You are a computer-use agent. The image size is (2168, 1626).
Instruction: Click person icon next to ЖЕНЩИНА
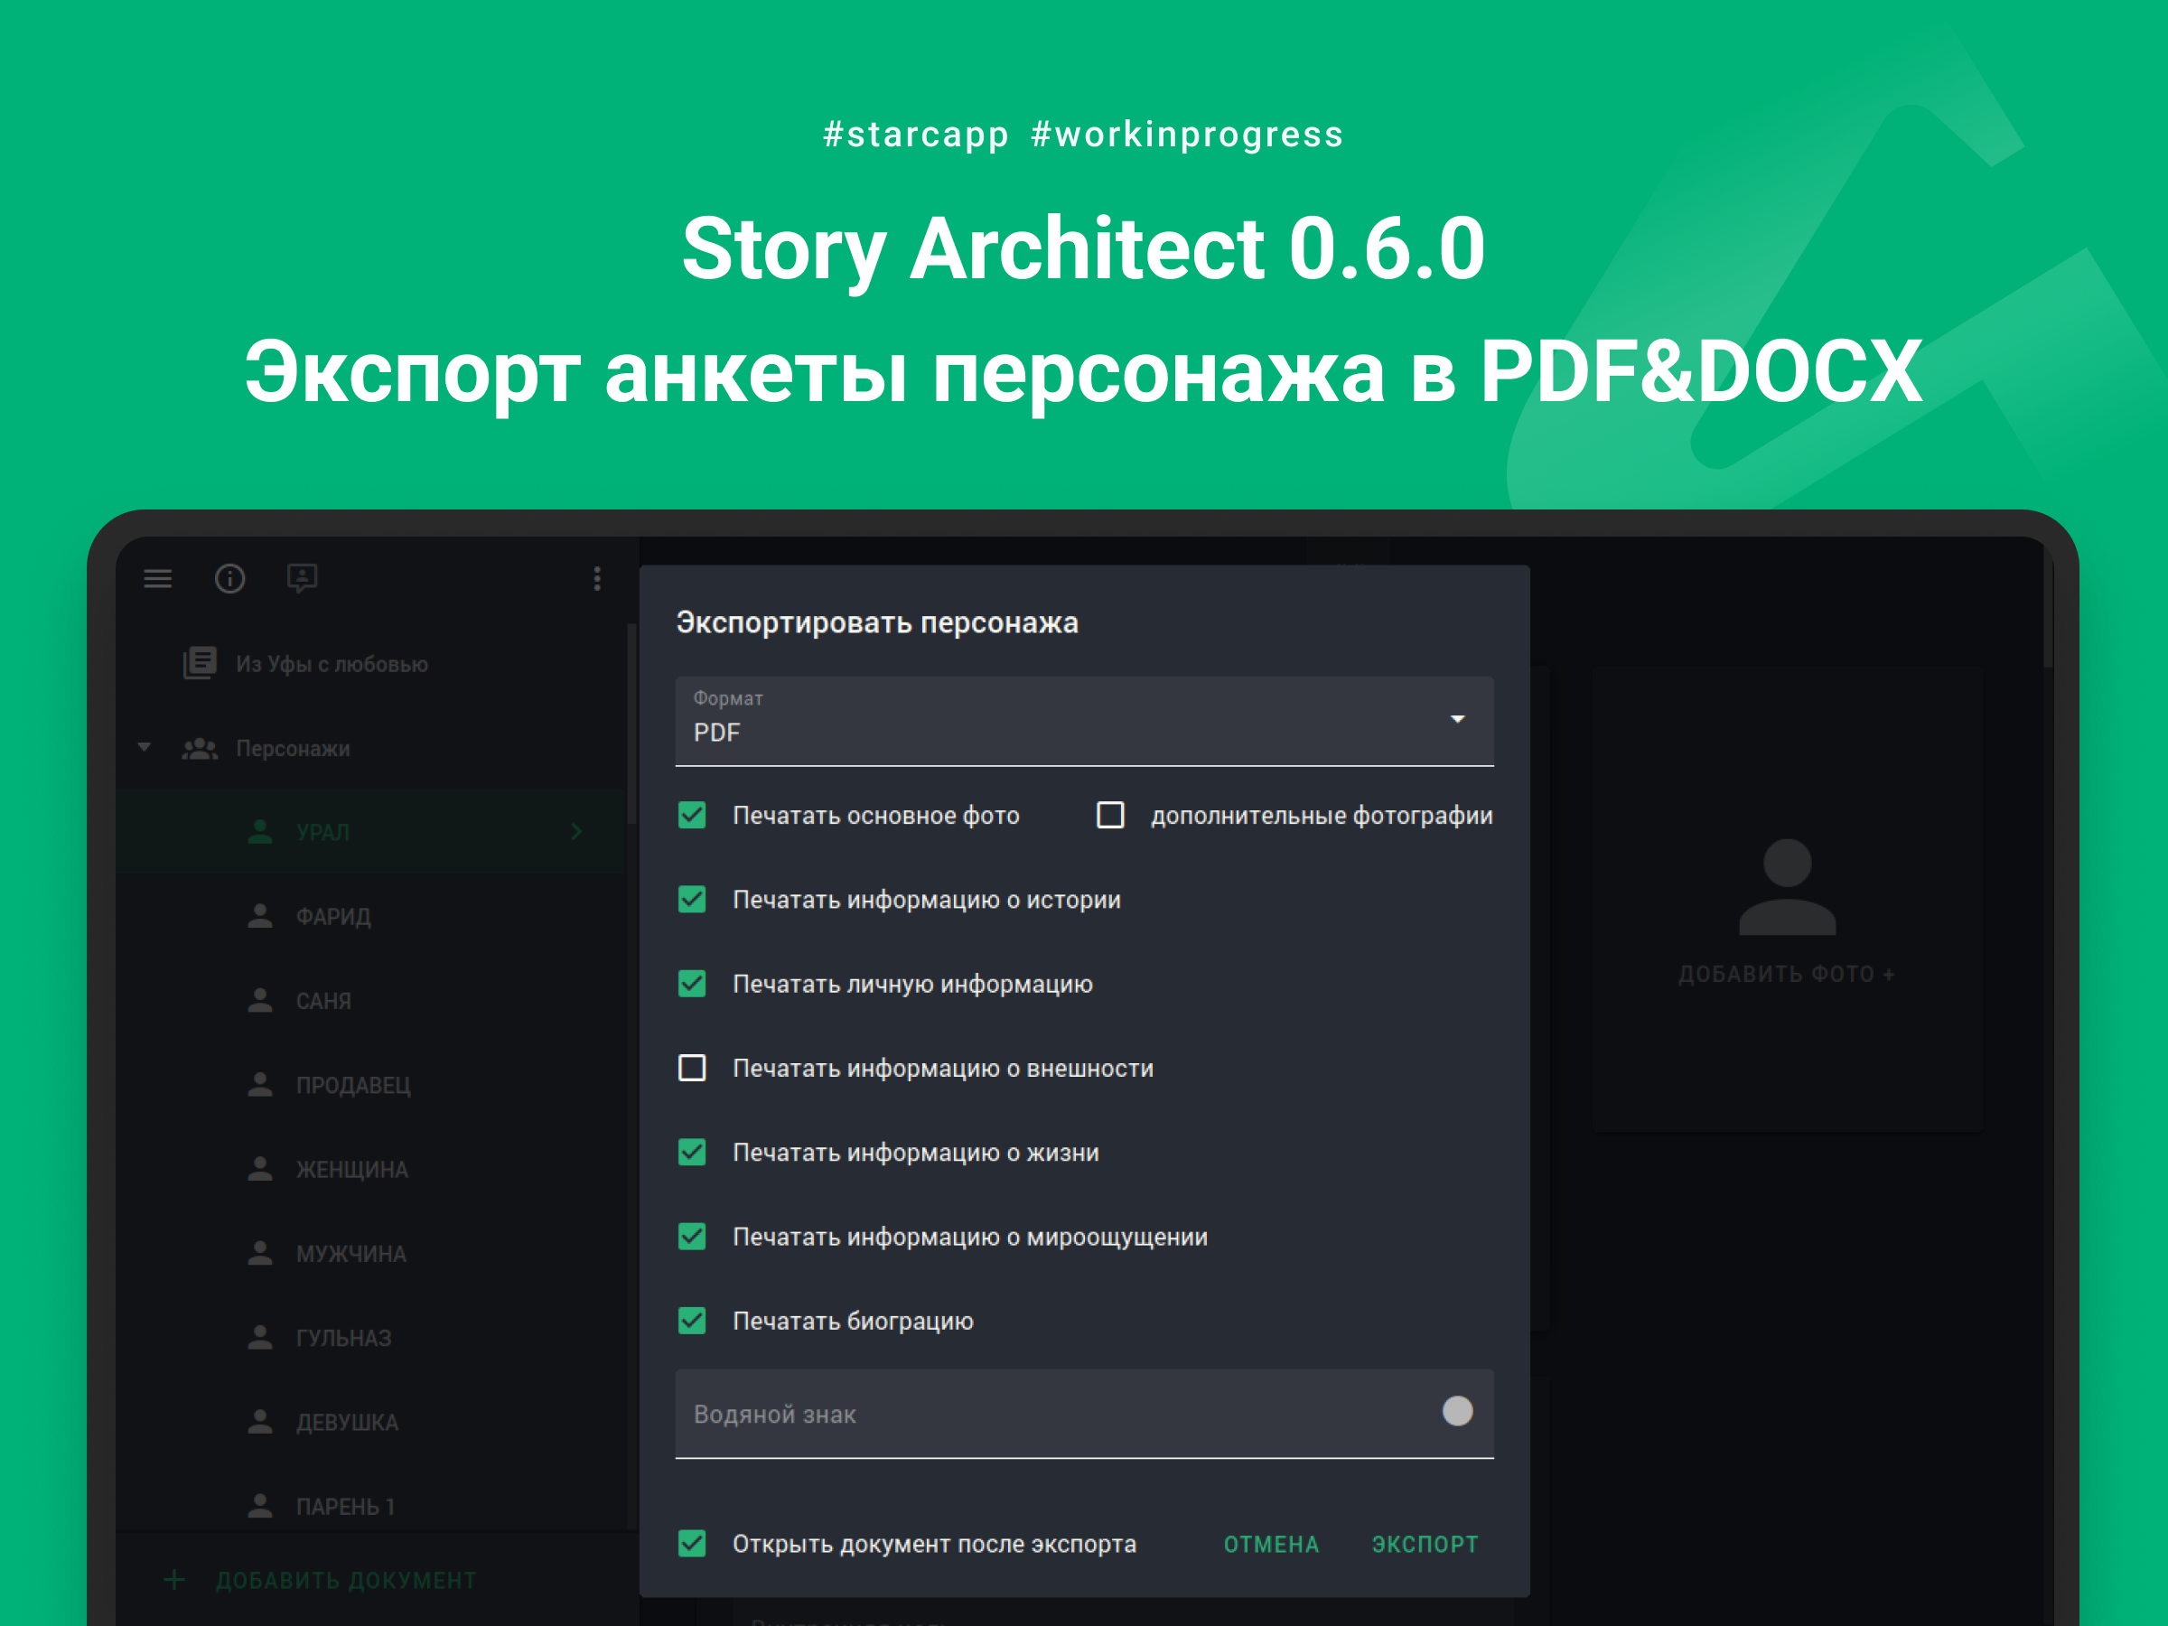[260, 1169]
